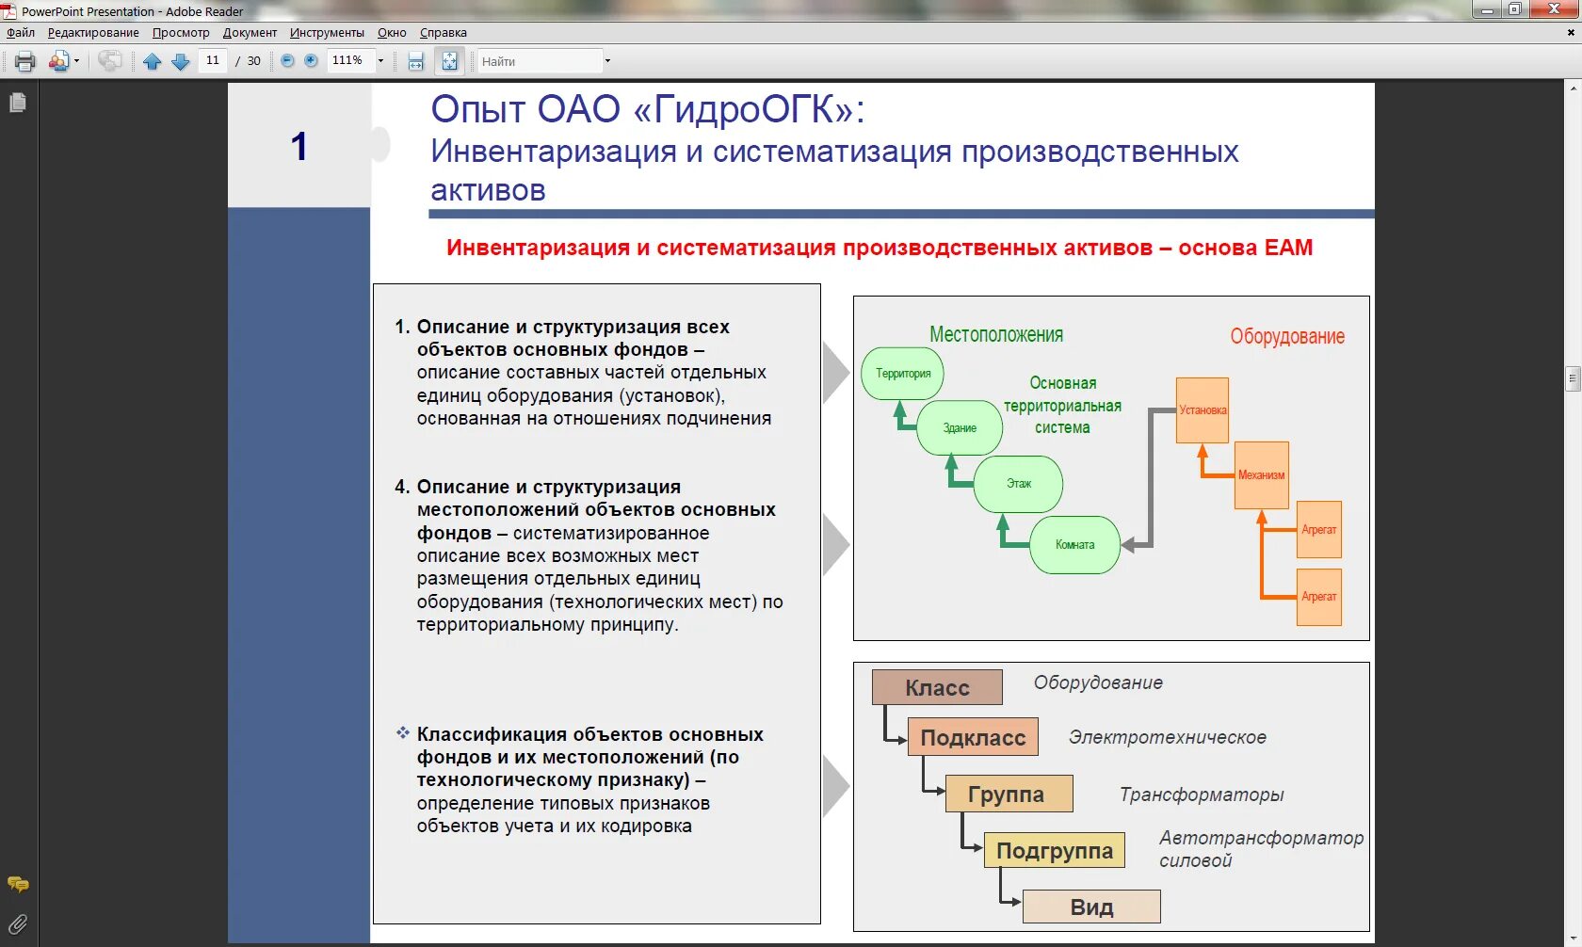Click the Print icon in the toolbar
Viewport: 1582px width, 947px height.
(25, 61)
